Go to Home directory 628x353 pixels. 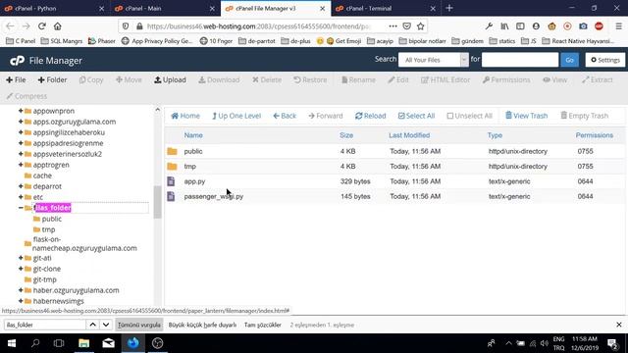pos(185,116)
